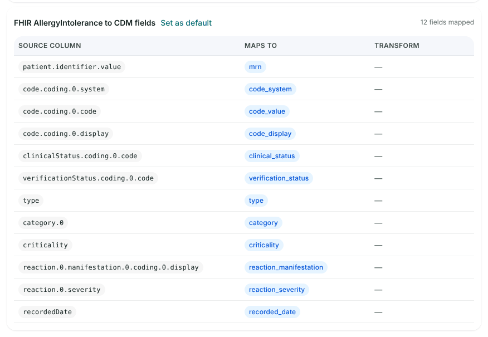The image size is (488, 337).
Task: Click the reaction_severity mapped field tag
Action: 277,290
